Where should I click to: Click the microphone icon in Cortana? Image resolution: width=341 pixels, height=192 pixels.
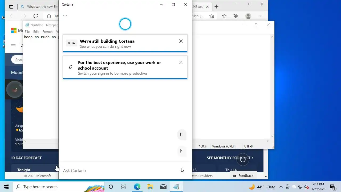click(182, 170)
